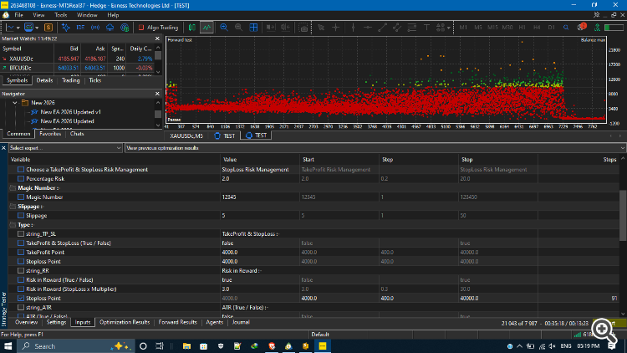
Task: Open the VPS cloud icon
Action: (110, 28)
